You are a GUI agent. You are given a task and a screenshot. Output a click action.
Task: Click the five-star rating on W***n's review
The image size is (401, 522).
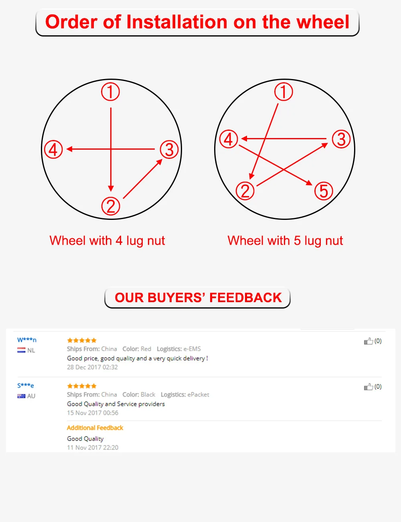coord(82,340)
